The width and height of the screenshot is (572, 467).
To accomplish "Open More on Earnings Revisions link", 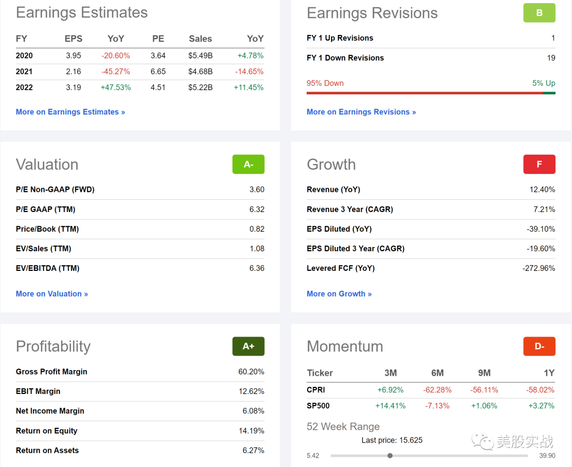I will click(x=361, y=112).
